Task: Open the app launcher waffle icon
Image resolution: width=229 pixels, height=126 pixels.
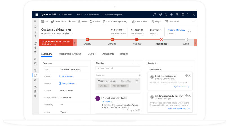Action: click(x=36, y=14)
